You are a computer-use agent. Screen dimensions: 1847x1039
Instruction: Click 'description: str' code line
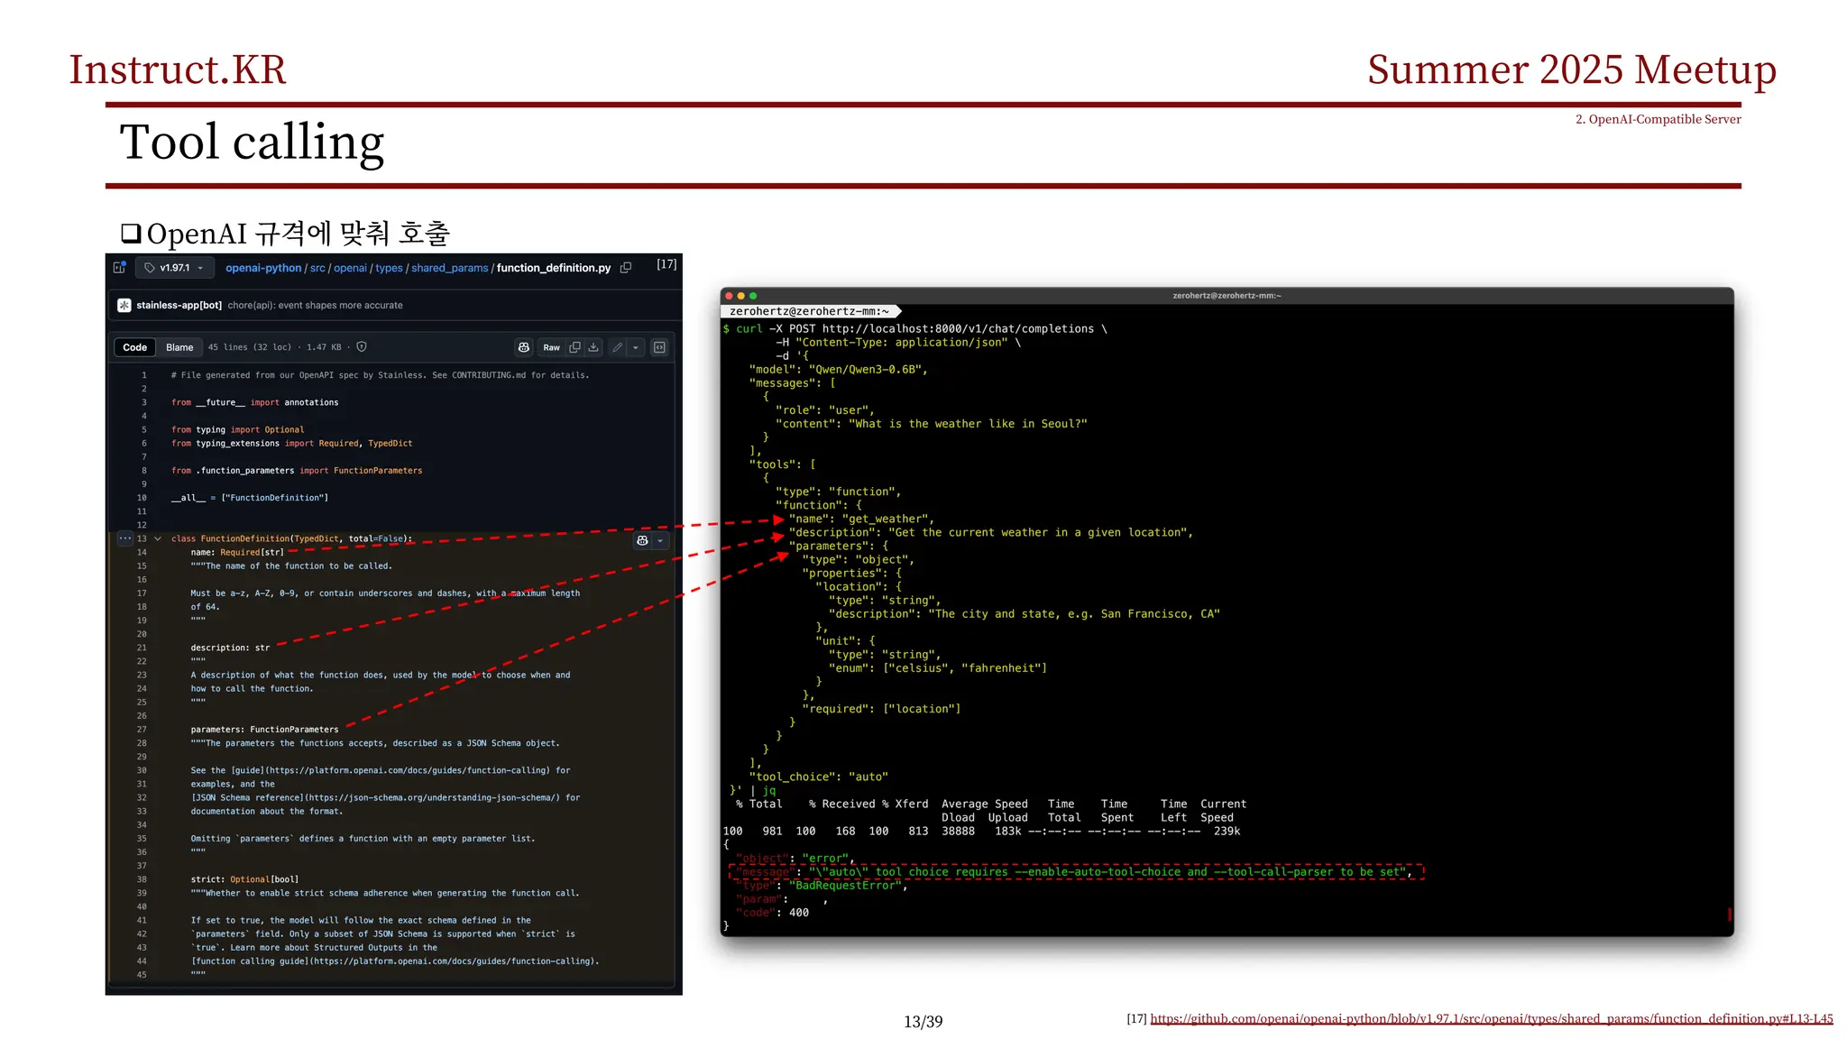point(230,648)
